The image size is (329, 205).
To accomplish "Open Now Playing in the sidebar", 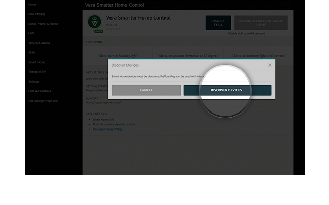I will [36, 14].
